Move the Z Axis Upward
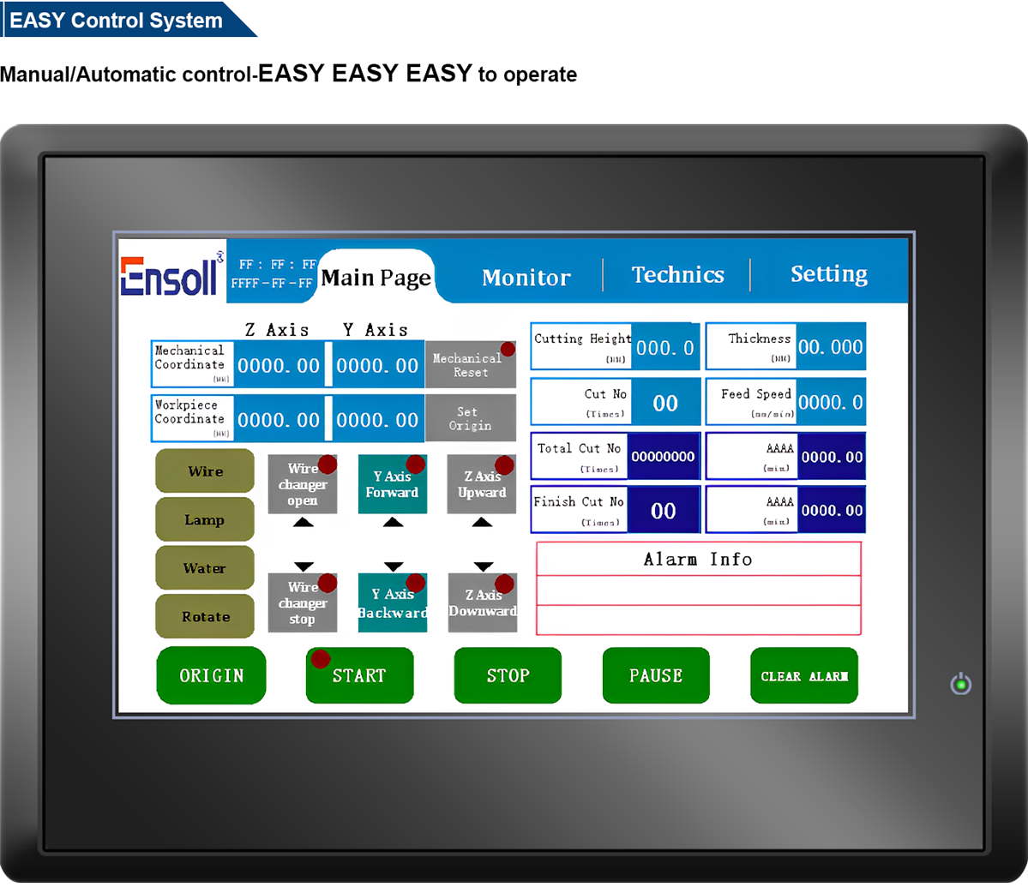 tap(482, 484)
